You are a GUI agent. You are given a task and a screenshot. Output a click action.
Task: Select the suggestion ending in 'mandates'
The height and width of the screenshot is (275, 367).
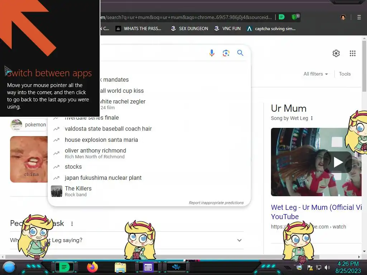(x=149, y=80)
